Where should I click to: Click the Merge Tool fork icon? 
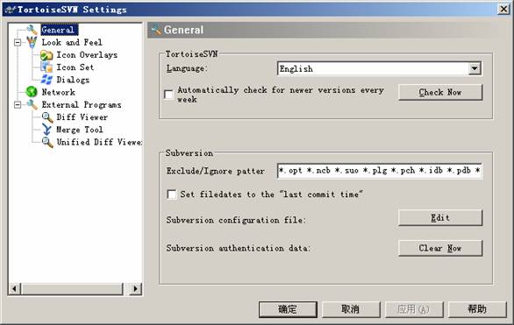tap(46, 130)
